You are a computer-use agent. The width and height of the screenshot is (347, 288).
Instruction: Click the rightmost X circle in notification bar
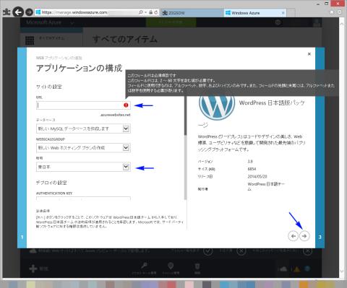click(x=307, y=251)
